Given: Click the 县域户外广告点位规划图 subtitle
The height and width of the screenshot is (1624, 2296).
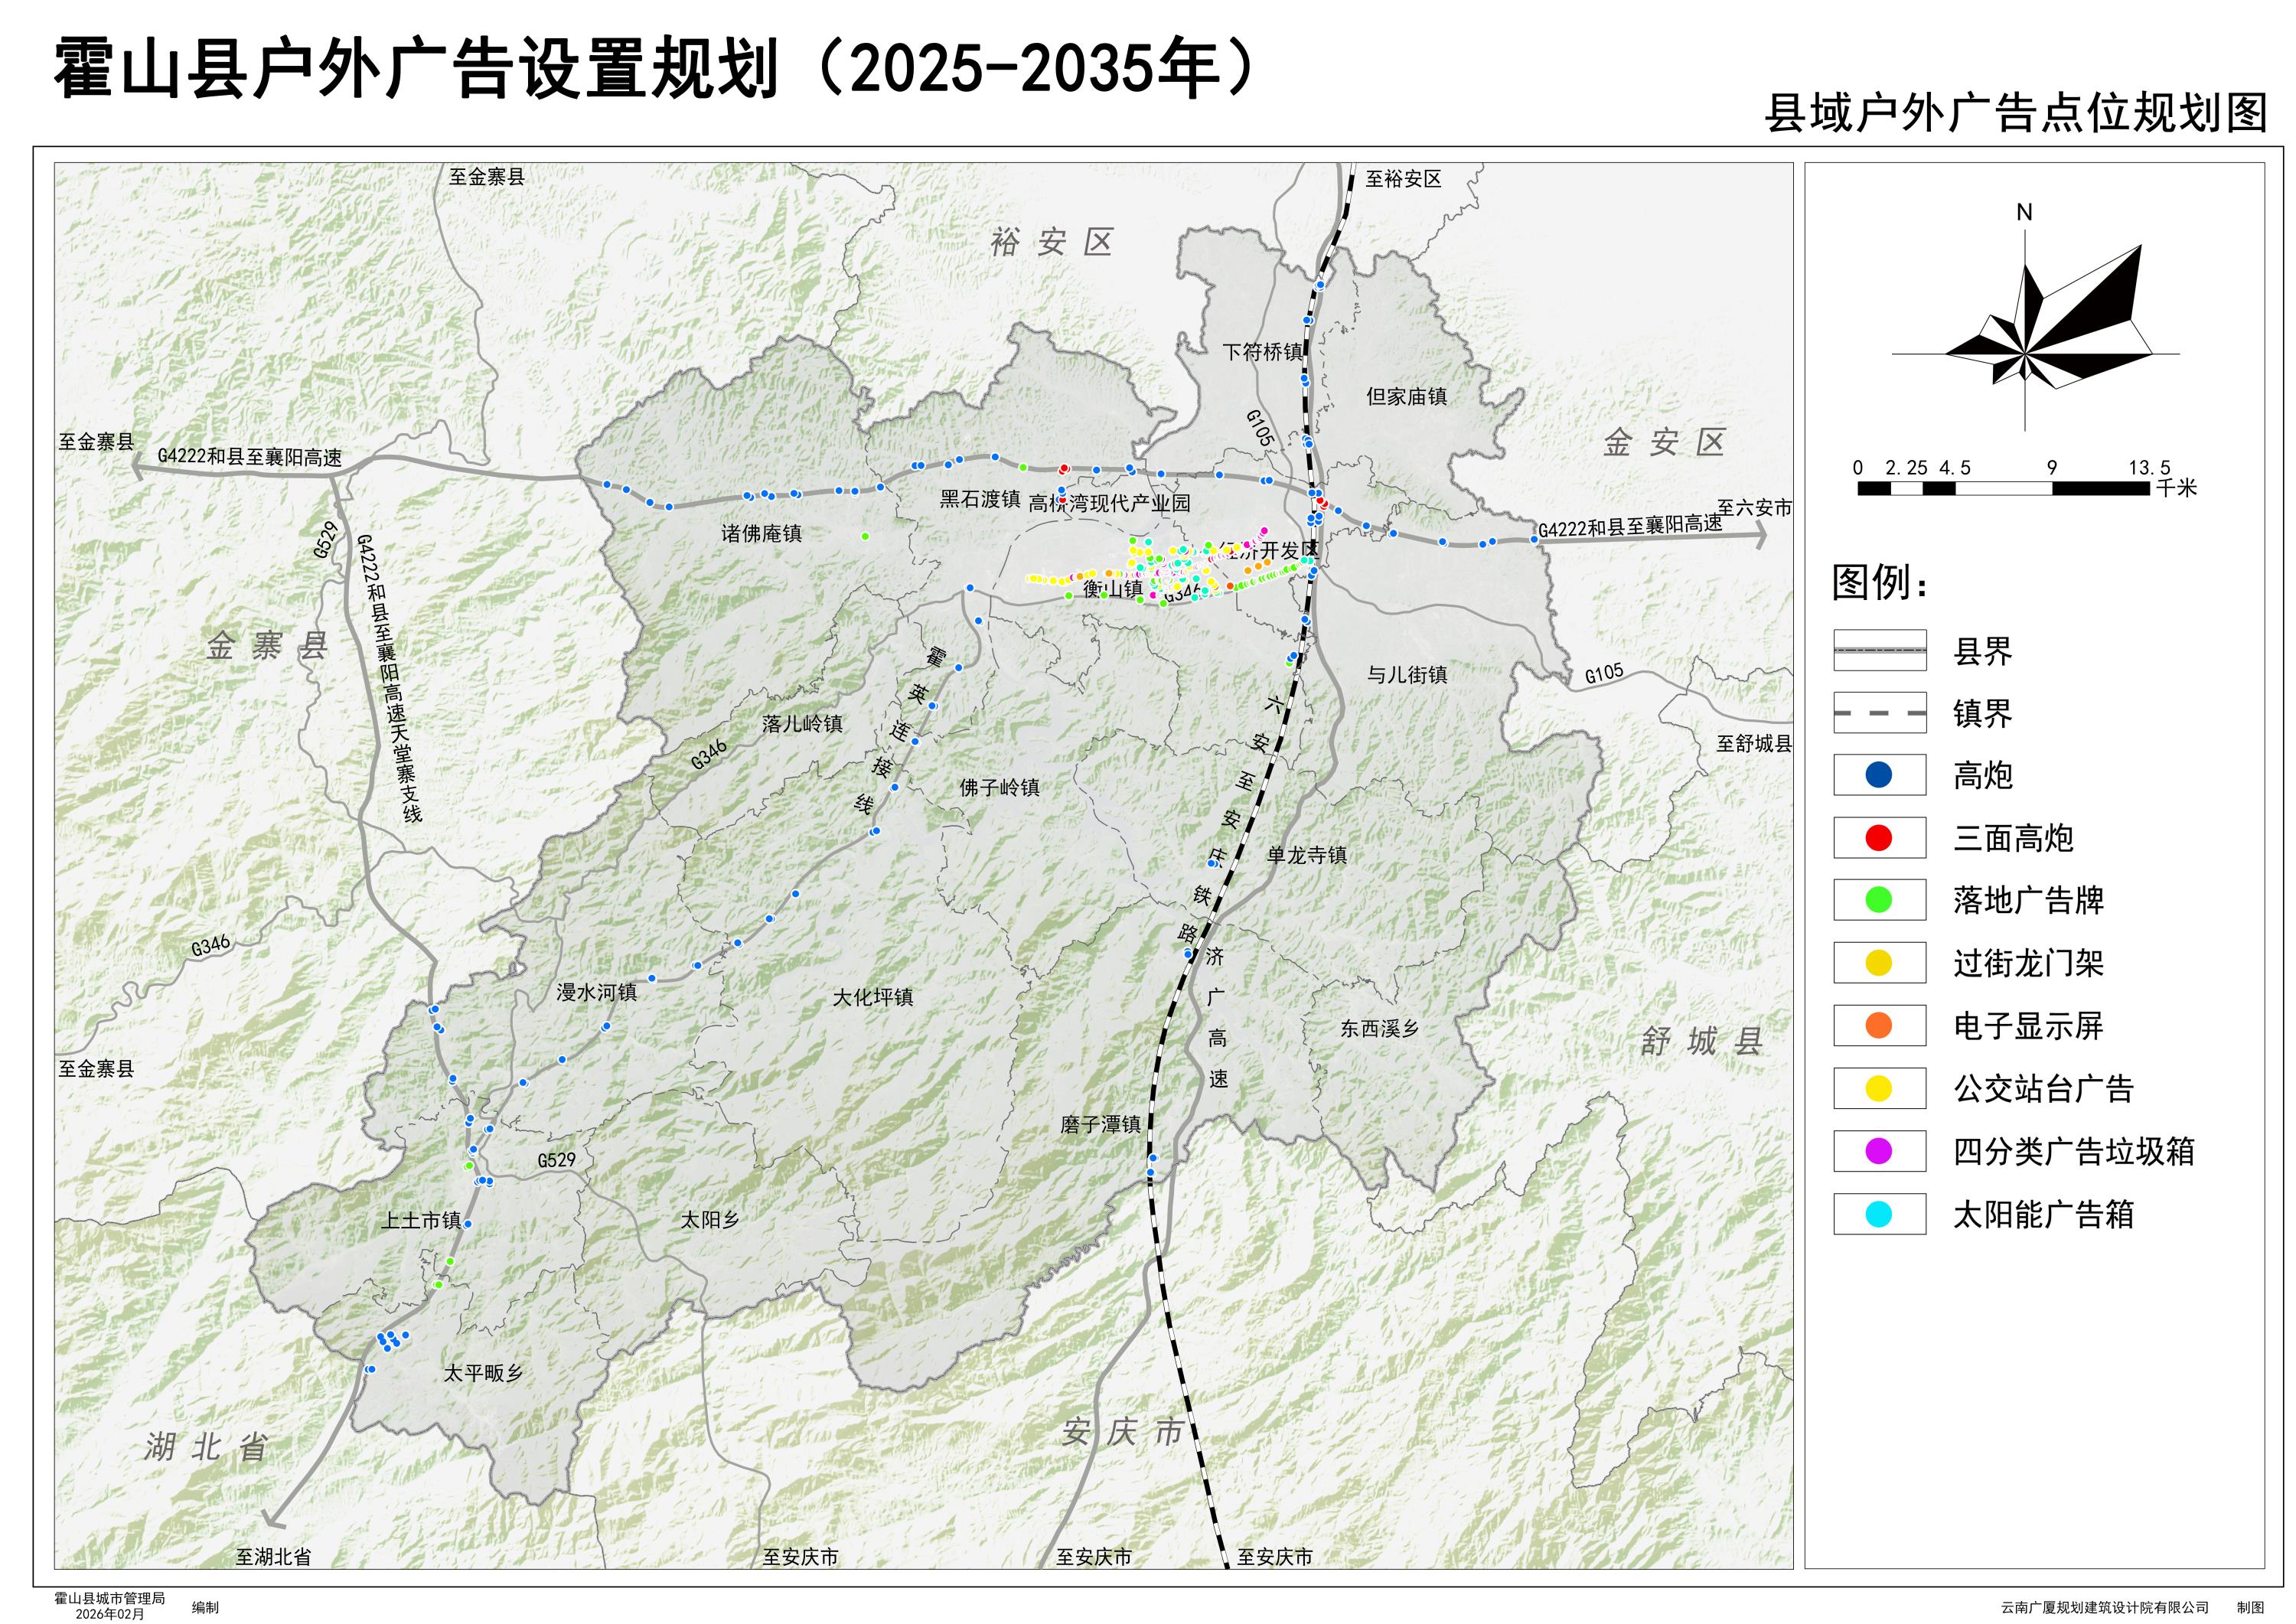Looking at the screenshot, I should pyautogui.click(x=2016, y=115).
